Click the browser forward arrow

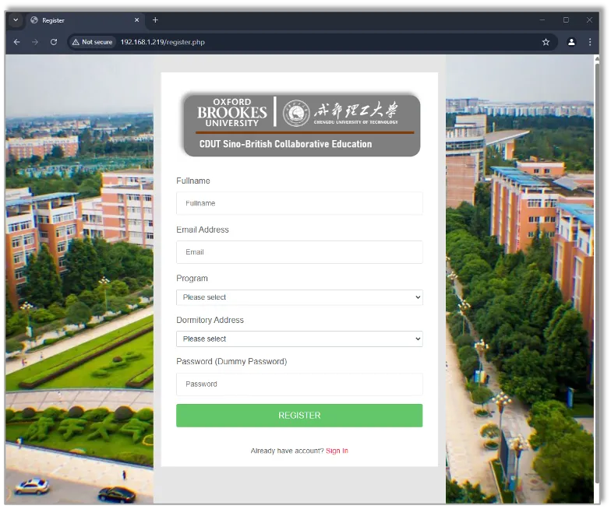coord(35,42)
